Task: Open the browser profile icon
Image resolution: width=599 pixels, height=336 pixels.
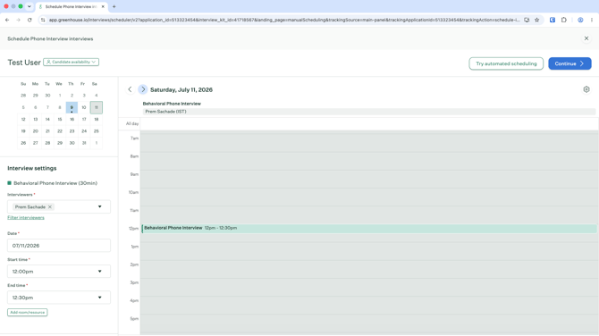Action: point(580,20)
